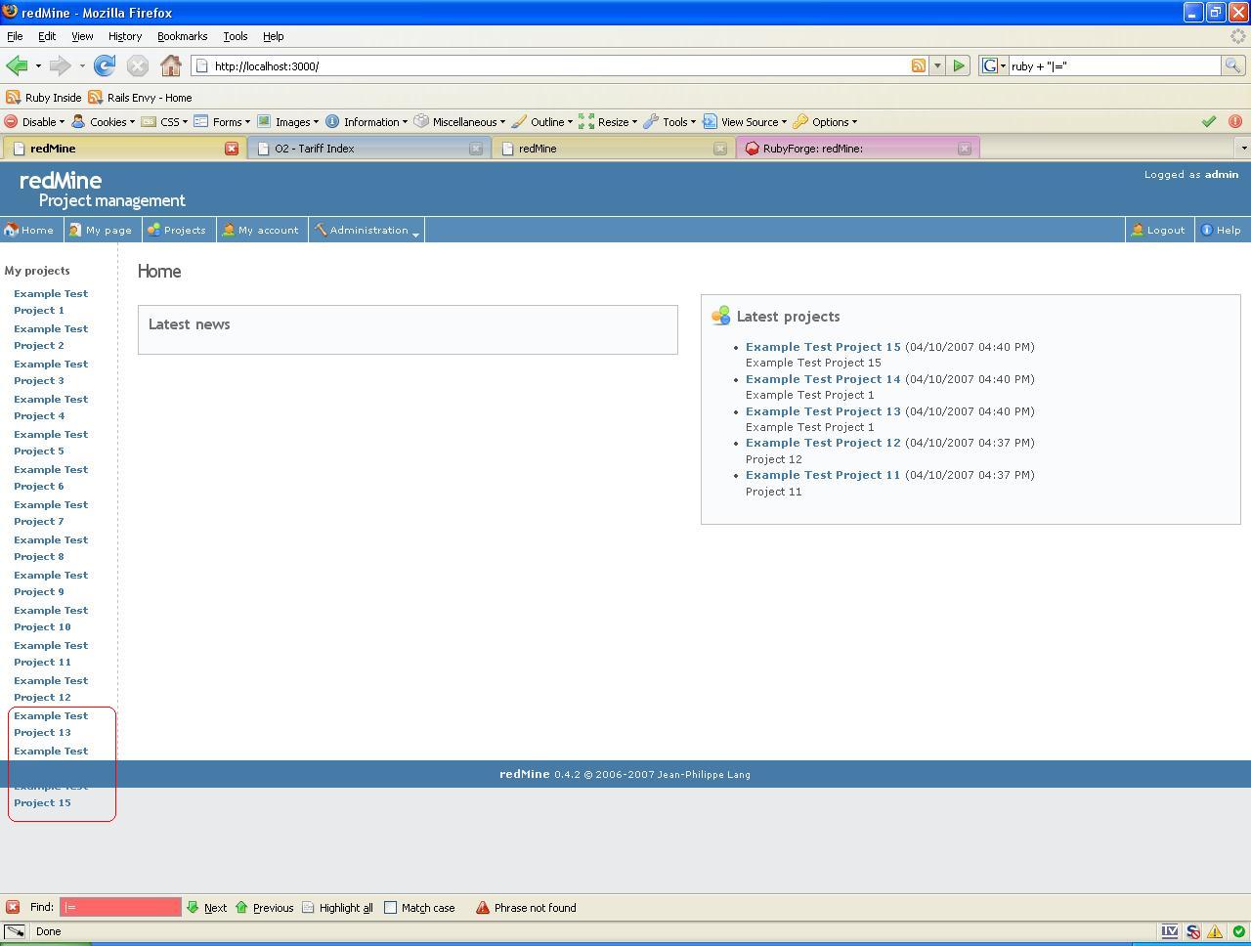Open the Cookies toolbar menu
1251x946 pixels.
[103, 122]
